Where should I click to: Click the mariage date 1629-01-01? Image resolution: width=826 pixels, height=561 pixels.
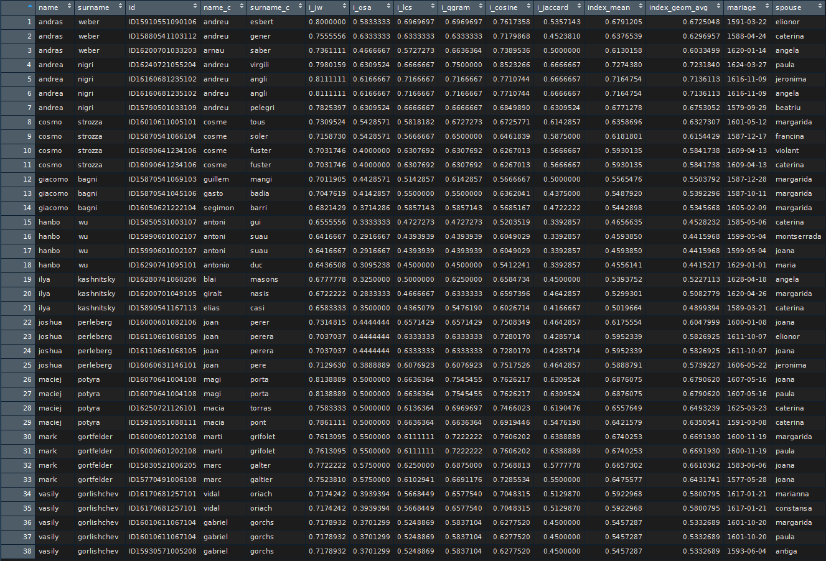pyautogui.click(x=746, y=265)
